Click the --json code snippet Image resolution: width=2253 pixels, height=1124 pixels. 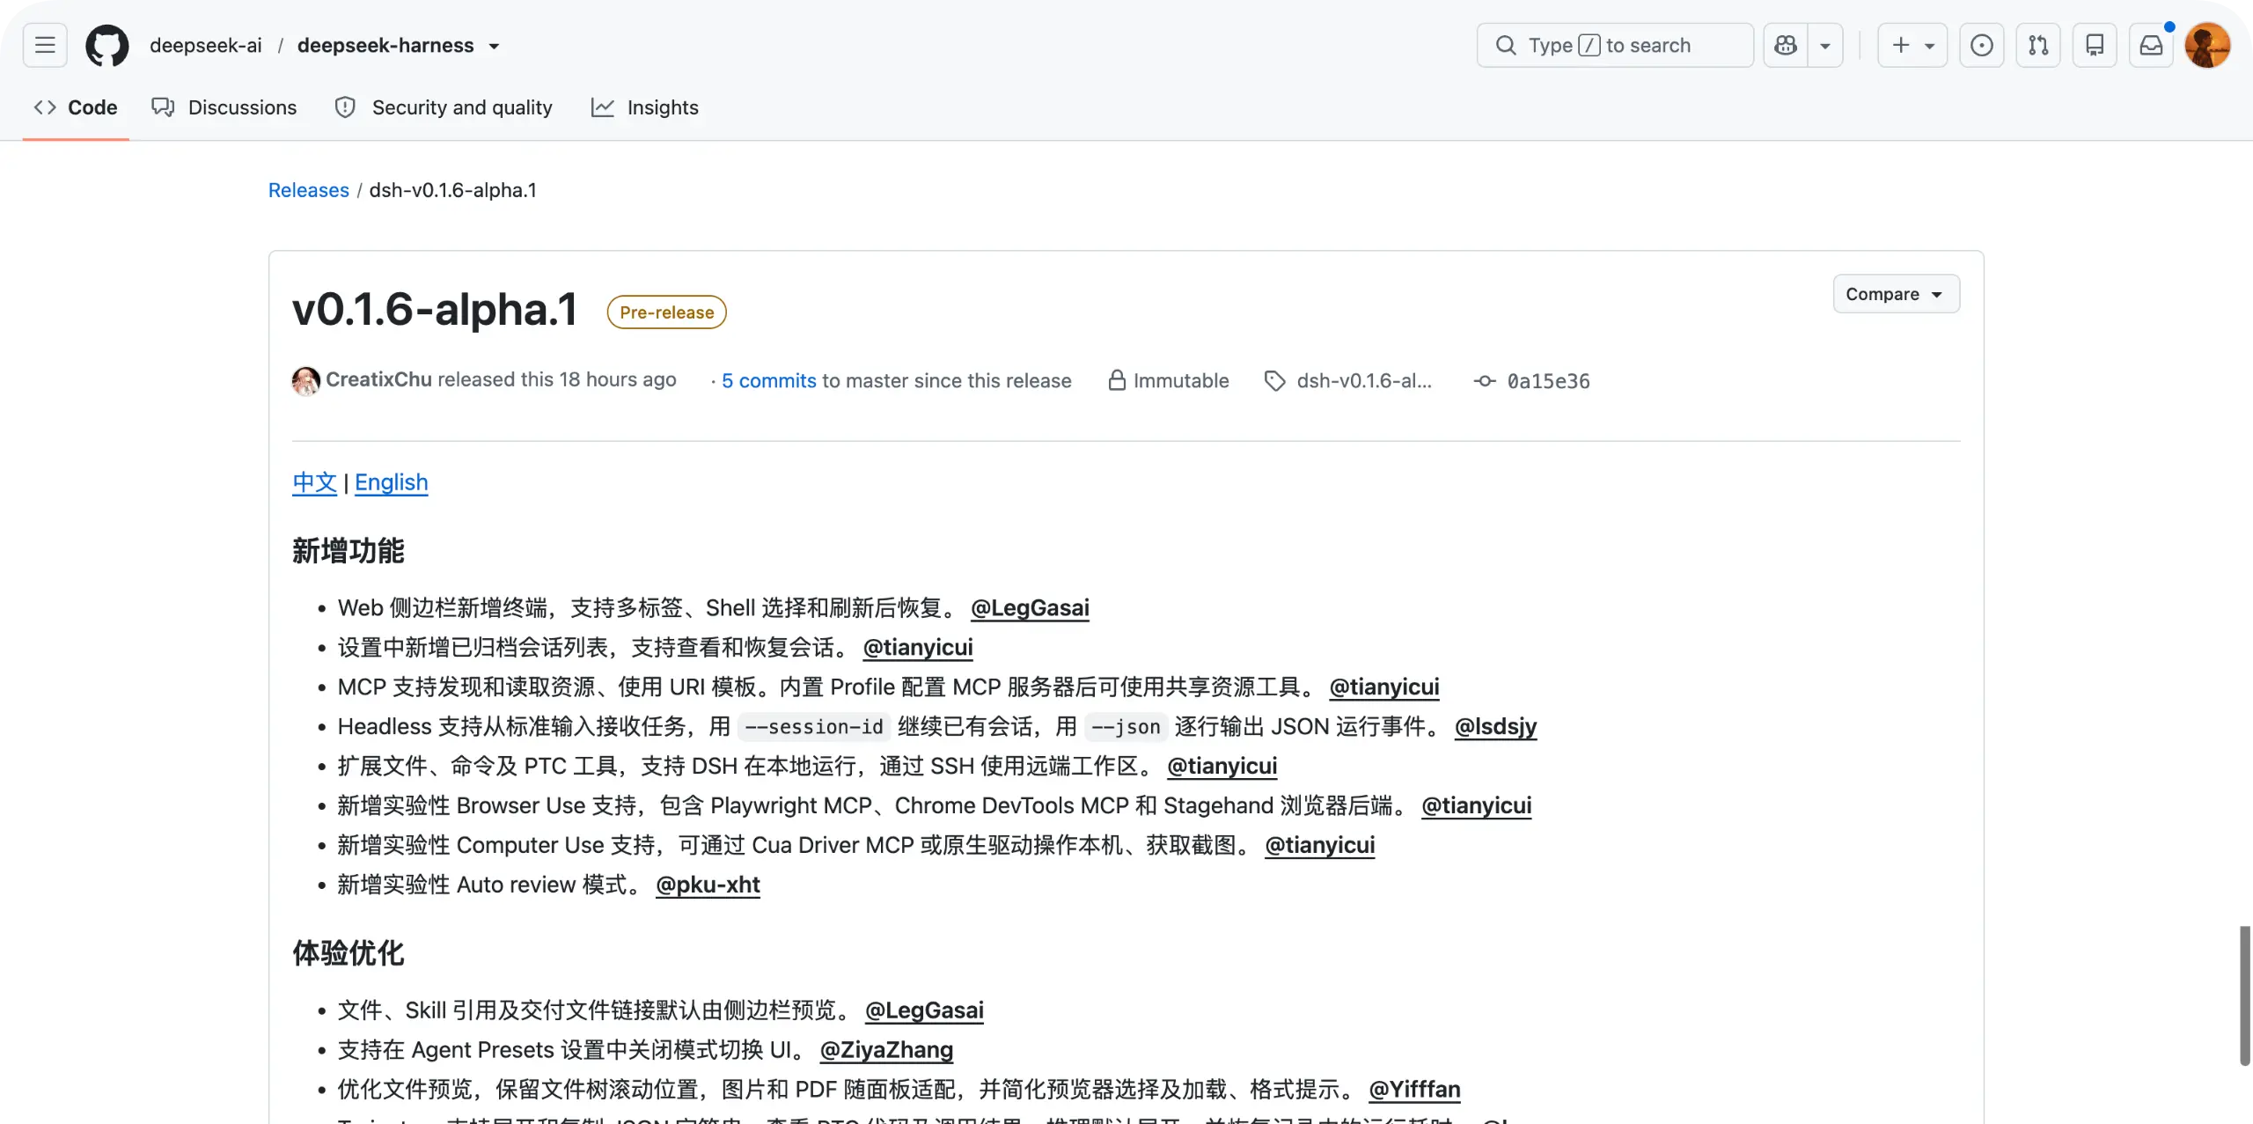1126,727
